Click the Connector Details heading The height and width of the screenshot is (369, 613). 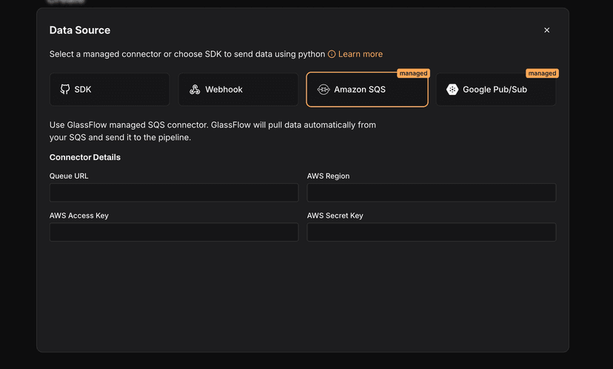point(85,157)
